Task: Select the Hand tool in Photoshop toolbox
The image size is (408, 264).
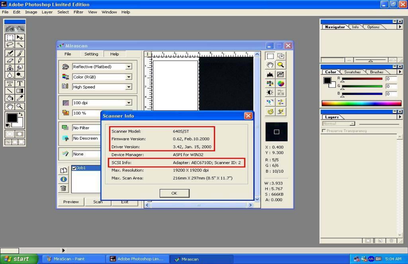Action: click(10, 106)
